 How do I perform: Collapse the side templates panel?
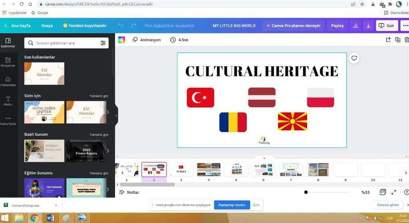[116, 116]
